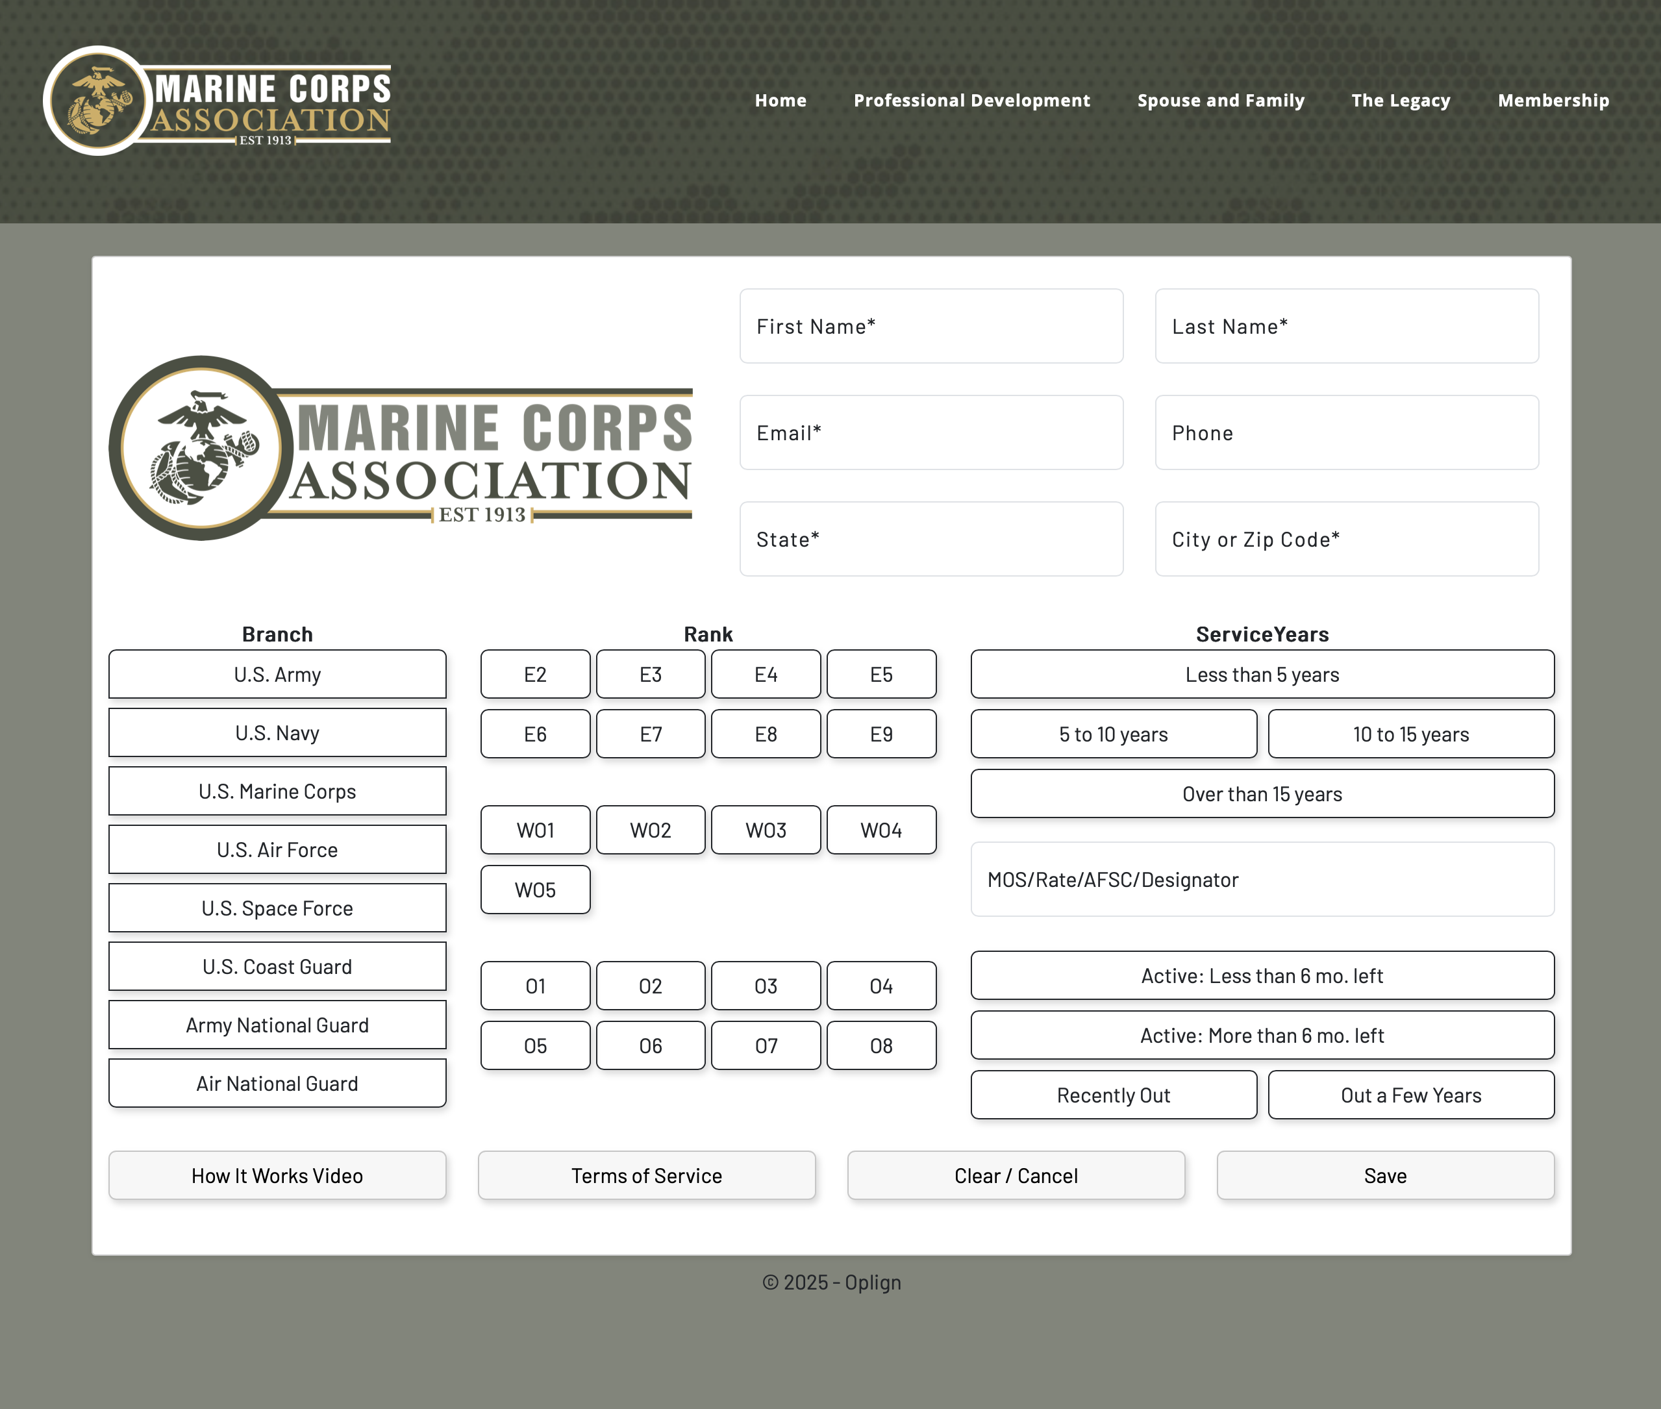Pick warrant rank WO4
1661x1409 pixels.
coord(881,830)
